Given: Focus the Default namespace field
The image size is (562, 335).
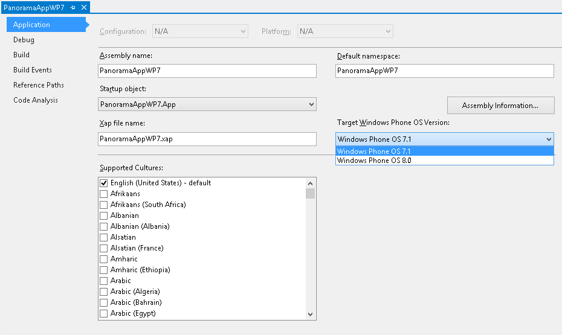Looking at the screenshot, I should pos(444,71).
